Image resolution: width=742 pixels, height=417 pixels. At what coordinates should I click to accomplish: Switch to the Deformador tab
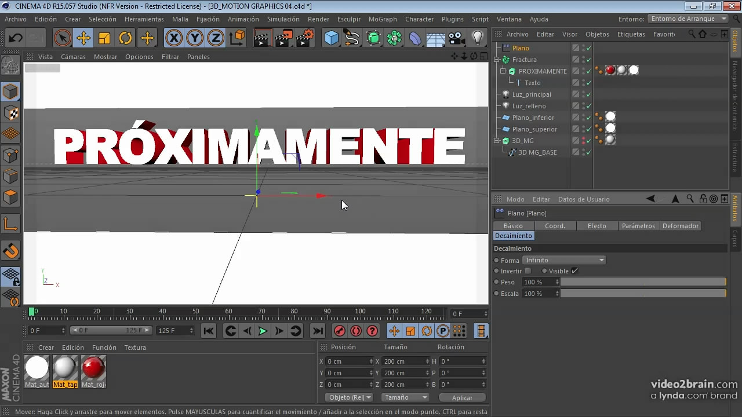[x=681, y=226]
